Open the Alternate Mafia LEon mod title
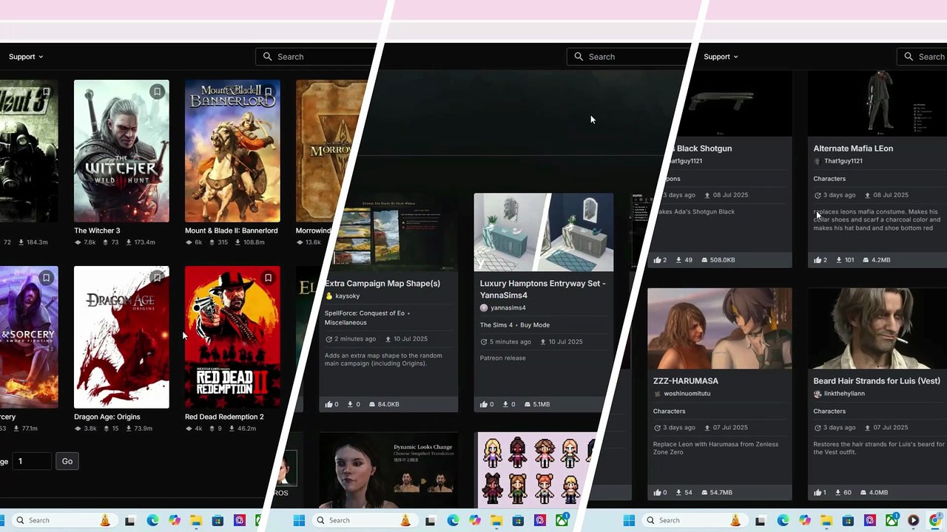Image resolution: width=947 pixels, height=532 pixels. coord(853,149)
